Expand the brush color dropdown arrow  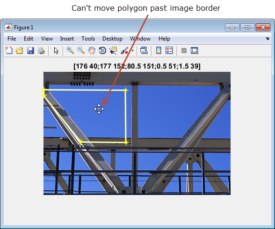132,51
